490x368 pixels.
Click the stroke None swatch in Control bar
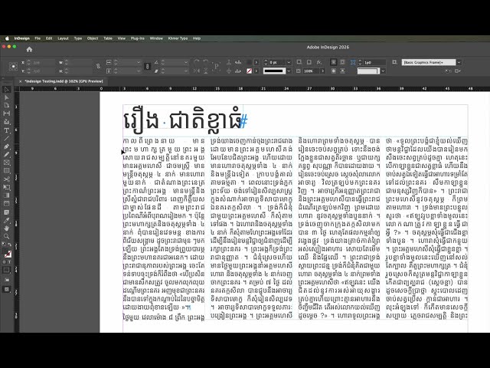[x=249, y=71]
